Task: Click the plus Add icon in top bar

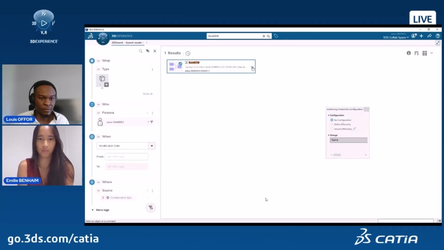Action: (x=421, y=36)
